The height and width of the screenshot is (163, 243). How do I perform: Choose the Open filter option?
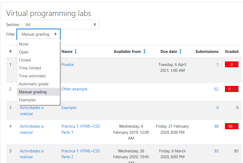24,52
